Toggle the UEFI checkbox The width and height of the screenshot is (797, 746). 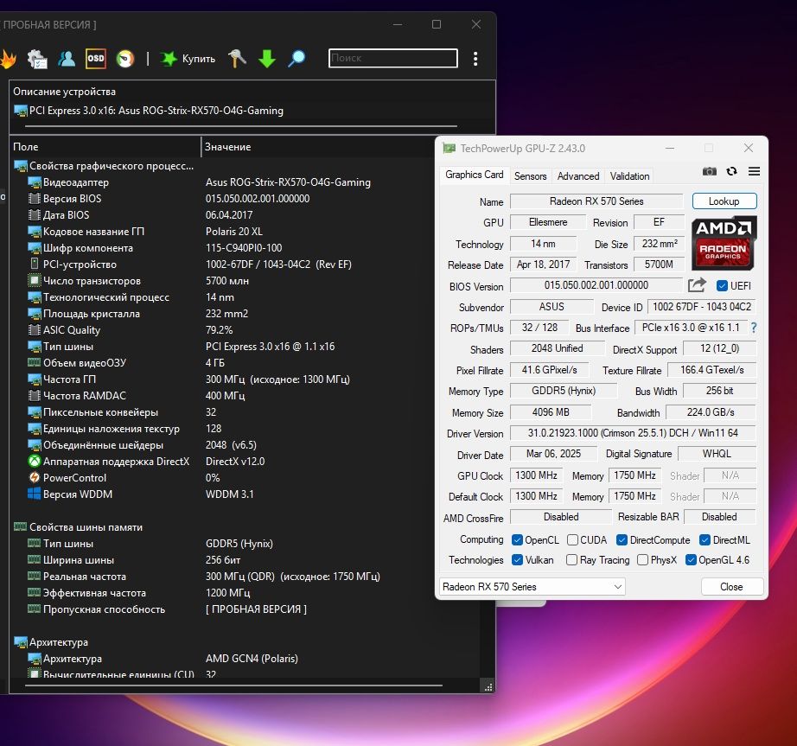pyautogui.click(x=722, y=285)
